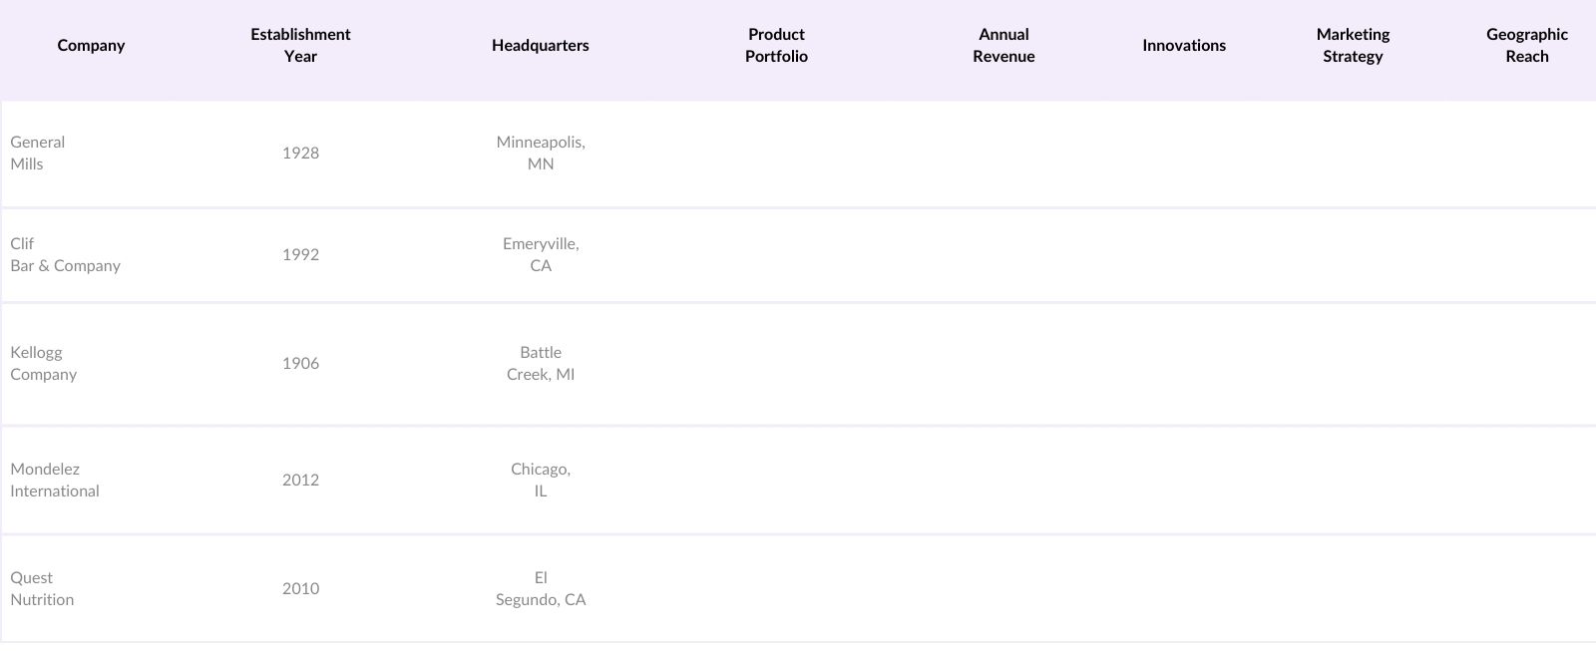Click the Clif Bar & Company cell
The height and width of the screenshot is (651, 1596).
point(65,255)
